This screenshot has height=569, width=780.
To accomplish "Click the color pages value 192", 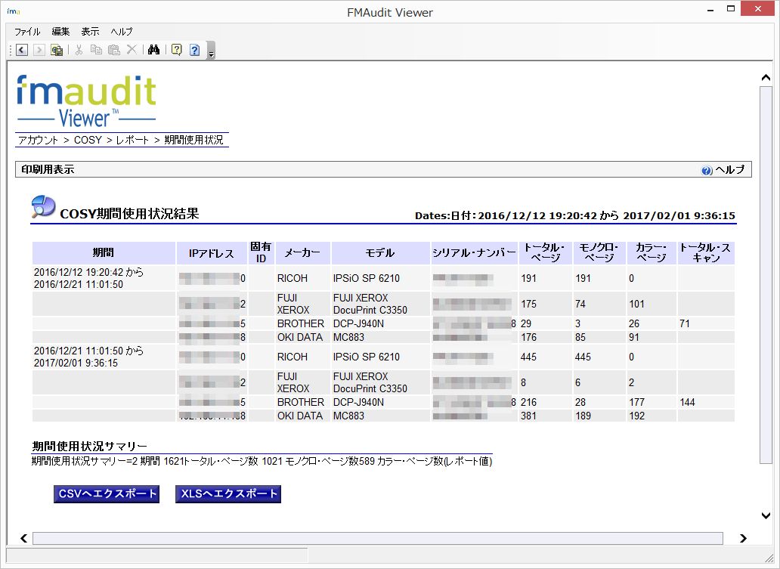I will point(636,416).
